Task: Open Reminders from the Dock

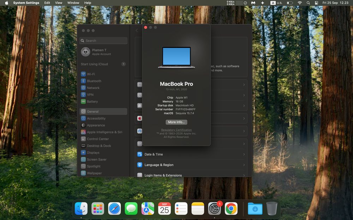Action: 181,208
